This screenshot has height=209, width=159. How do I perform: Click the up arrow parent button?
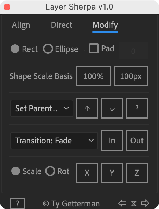click(87, 108)
